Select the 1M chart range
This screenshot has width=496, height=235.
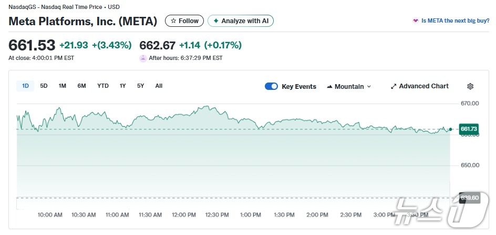[x=62, y=86]
